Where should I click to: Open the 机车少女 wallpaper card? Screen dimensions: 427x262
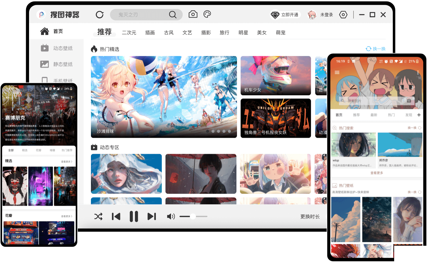click(x=276, y=76)
